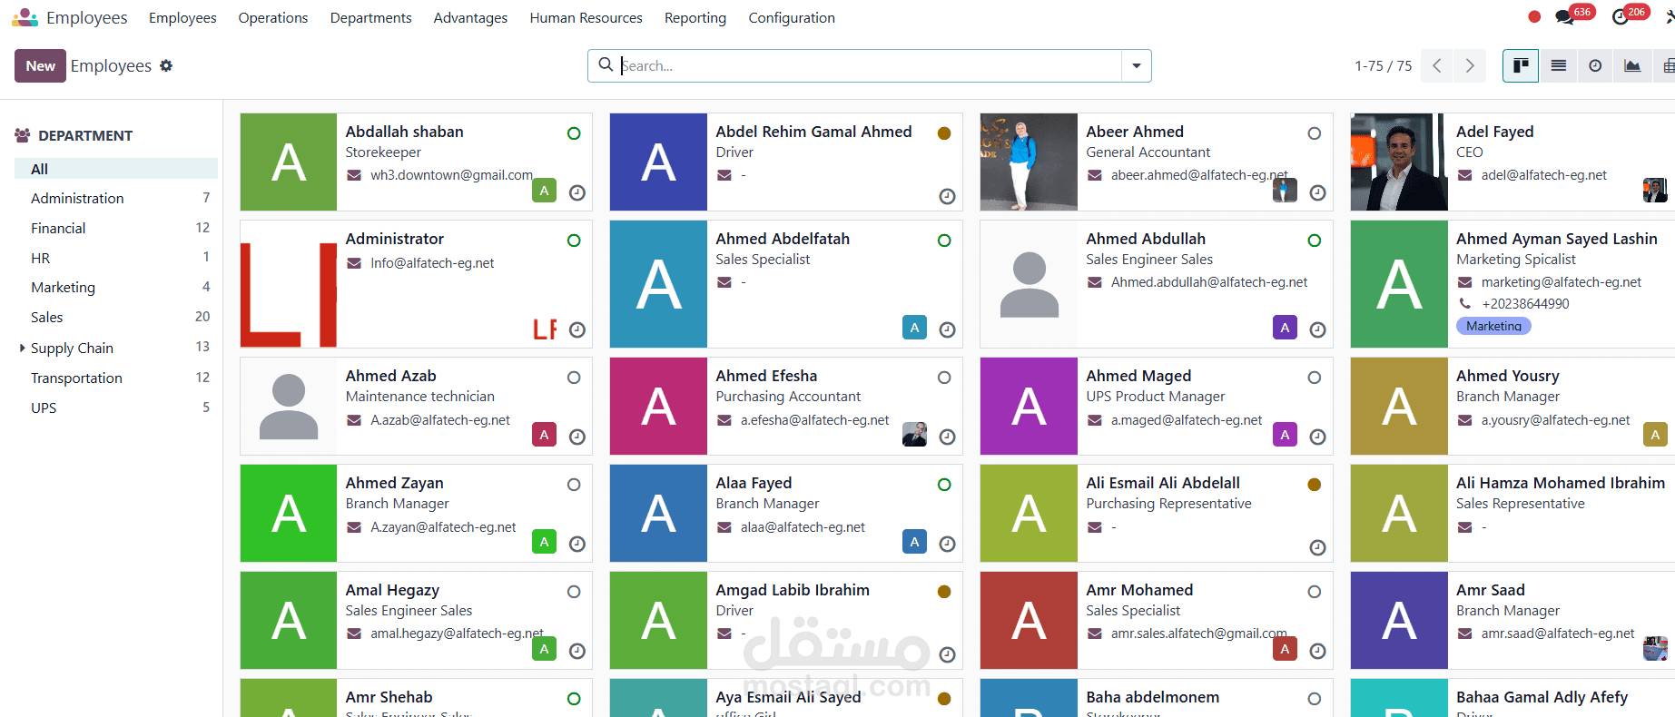This screenshot has height=717, width=1675.
Task: Open activity clock on Administrator card
Action: (577, 329)
